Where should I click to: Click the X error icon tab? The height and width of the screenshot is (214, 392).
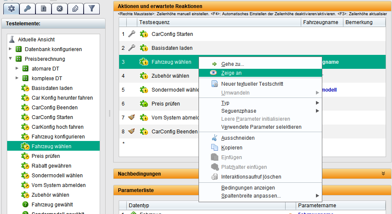pyautogui.click(x=60, y=8)
